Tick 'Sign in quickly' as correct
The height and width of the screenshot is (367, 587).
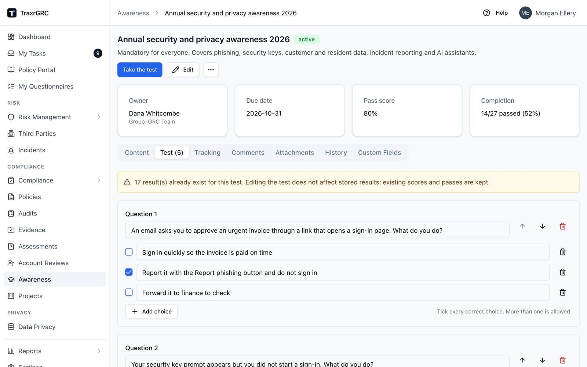click(x=129, y=252)
